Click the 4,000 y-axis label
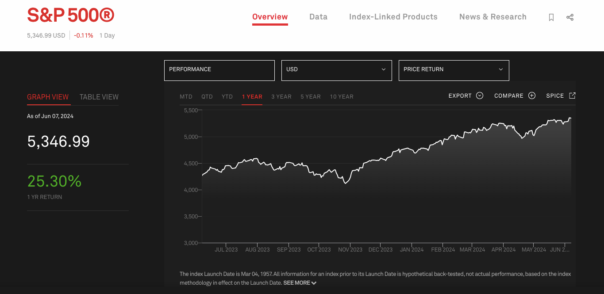 [191, 190]
